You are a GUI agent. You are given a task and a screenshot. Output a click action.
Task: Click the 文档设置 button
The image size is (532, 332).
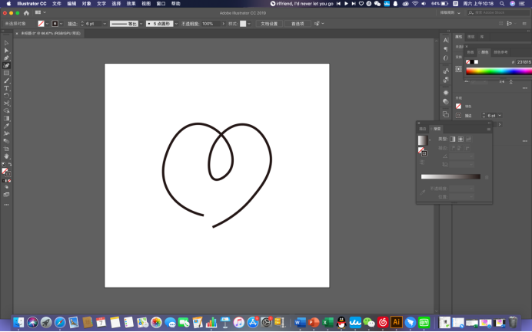[x=269, y=24]
